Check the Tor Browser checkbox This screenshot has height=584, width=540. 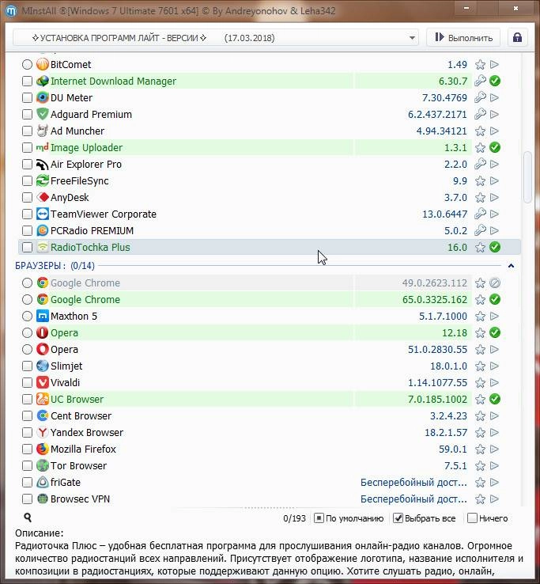[x=27, y=465]
